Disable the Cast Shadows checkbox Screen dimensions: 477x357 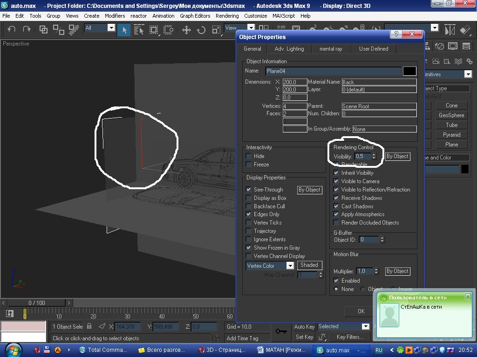336,206
